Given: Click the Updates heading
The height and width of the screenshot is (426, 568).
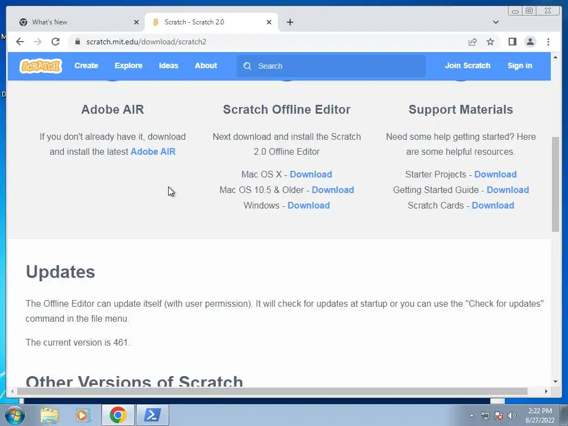Looking at the screenshot, I should pos(60,272).
